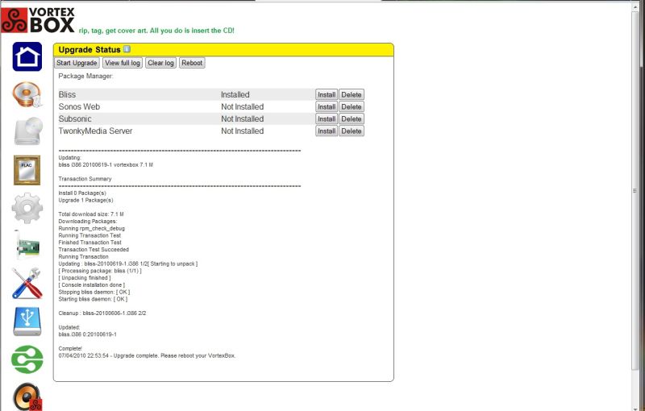Image resolution: width=645 pixels, height=411 pixels.
Task: Click the 'Starting bliss daemon' log line
Action: [x=93, y=299]
